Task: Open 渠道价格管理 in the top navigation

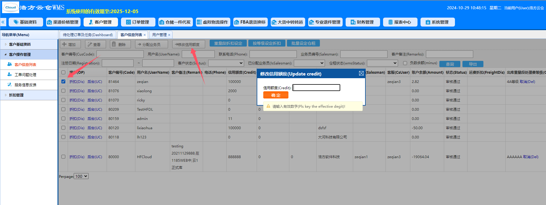Action: (63, 22)
